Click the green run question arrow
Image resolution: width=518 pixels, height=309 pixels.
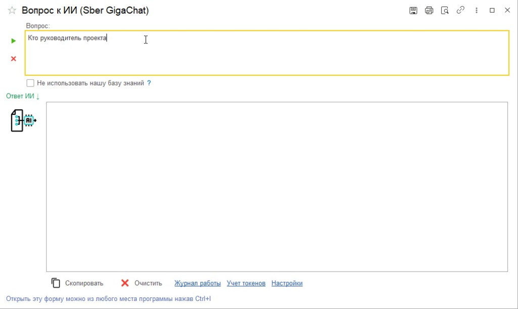pyautogui.click(x=14, y=40)
